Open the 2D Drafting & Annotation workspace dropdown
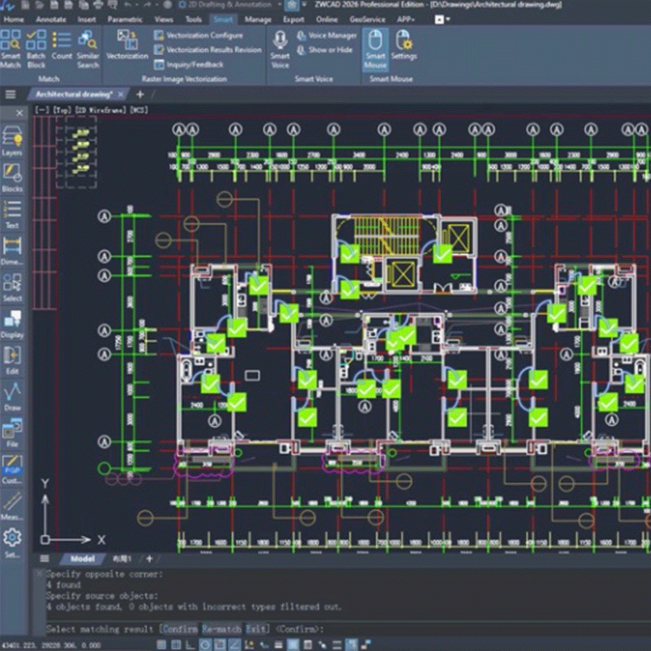Viewport: 651px width, 651px height. 230,5
